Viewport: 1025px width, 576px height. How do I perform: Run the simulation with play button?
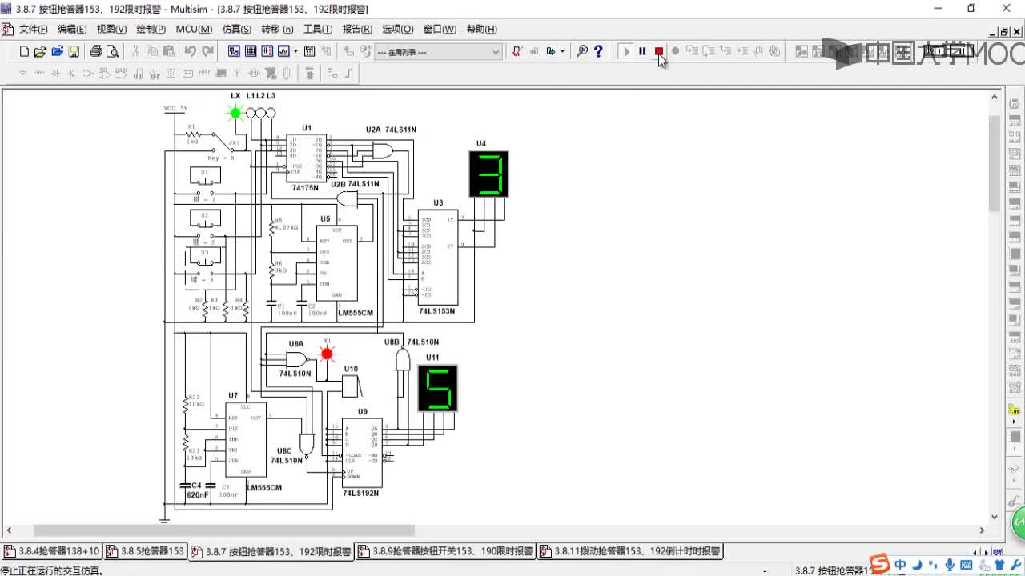coord(626,51)
